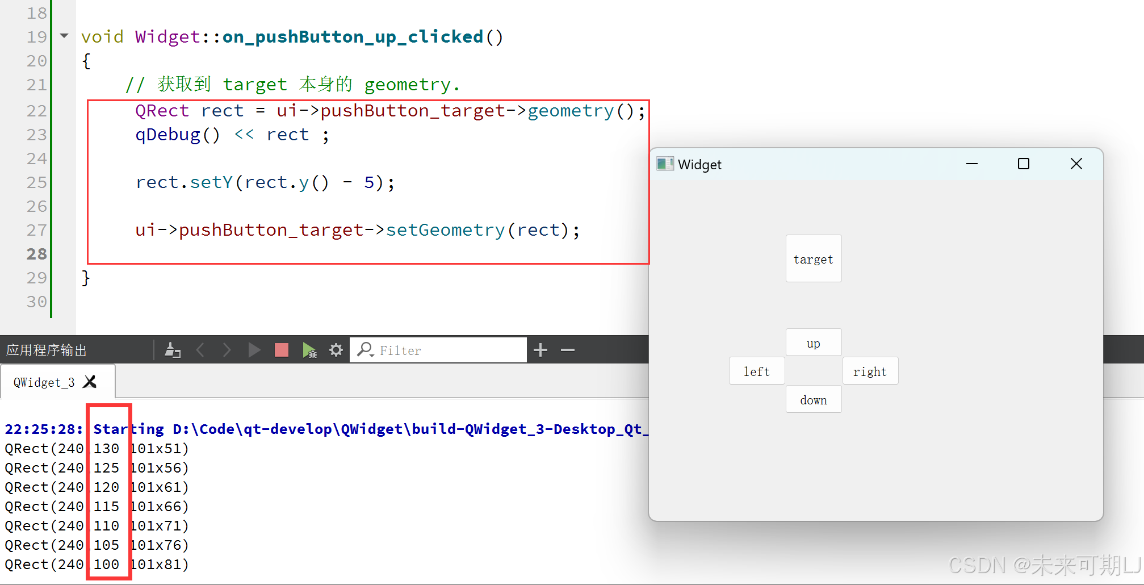Screen dimensions: 1144x585
Task: Attach debugger with green play bug icon
Action: 309,350
